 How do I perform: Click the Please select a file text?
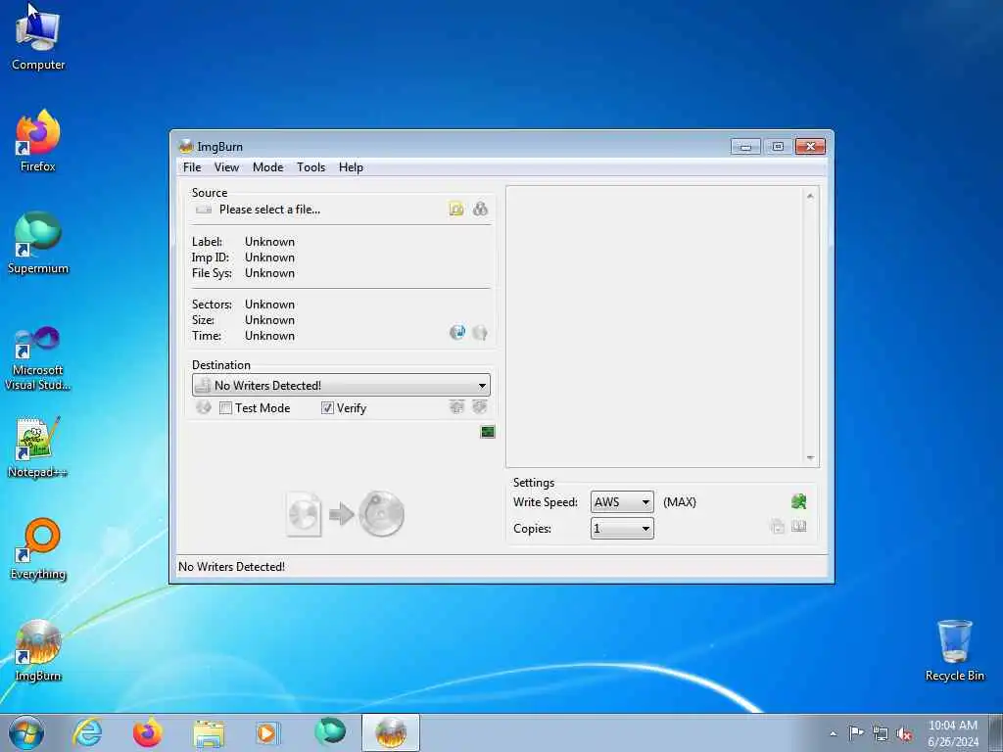coord(270,210)
